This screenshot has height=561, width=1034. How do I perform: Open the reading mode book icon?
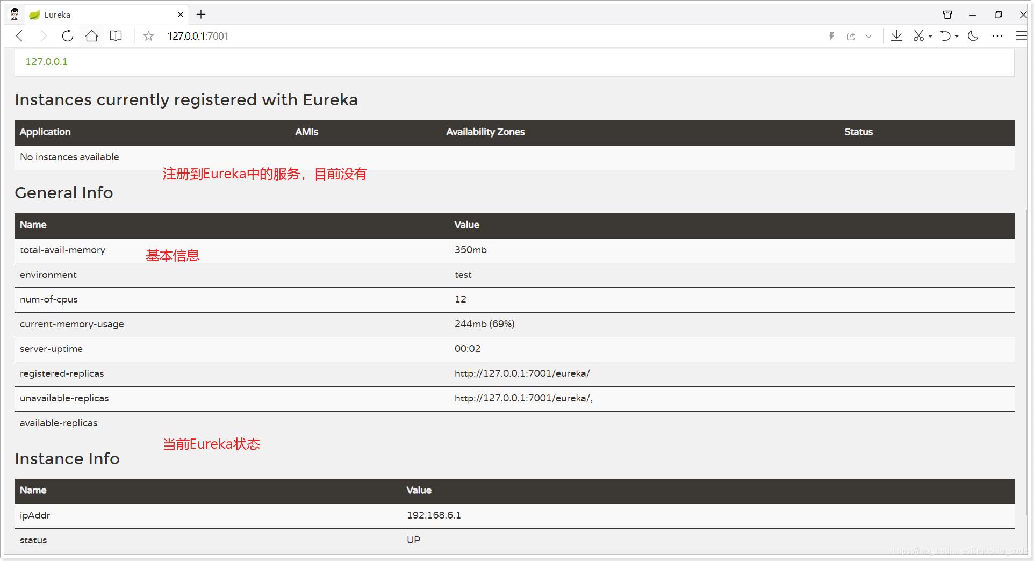click(116, 36)
